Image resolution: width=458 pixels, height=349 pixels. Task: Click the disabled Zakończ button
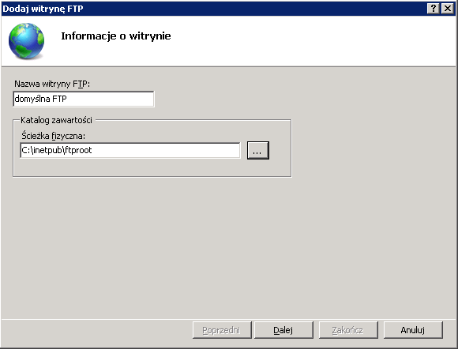click(x=348, y=330)
